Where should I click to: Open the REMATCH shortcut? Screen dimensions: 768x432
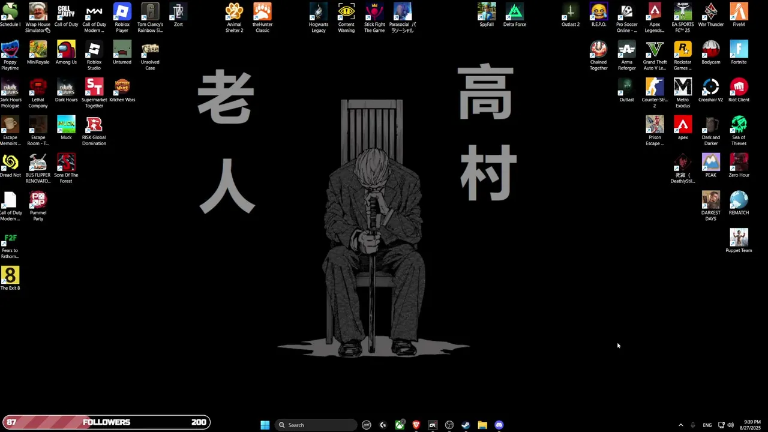739,204
